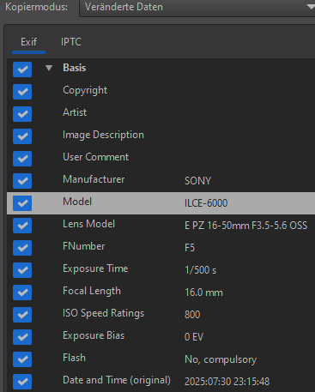Disable the Lens Model checkbox
The height and width of the screenshot is (392, 315).
[x=22, y=226]
